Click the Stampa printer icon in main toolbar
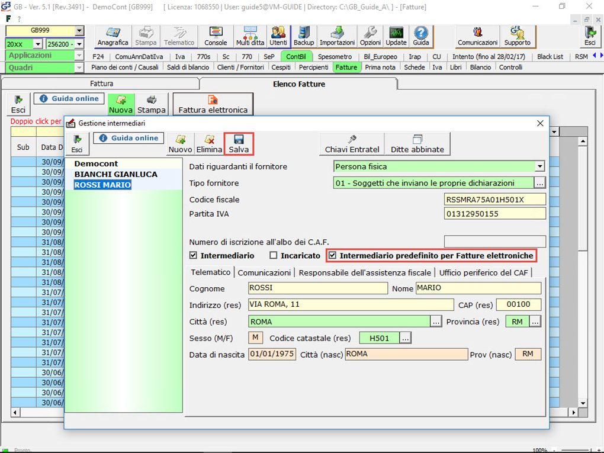 click(x=146, y=37)
